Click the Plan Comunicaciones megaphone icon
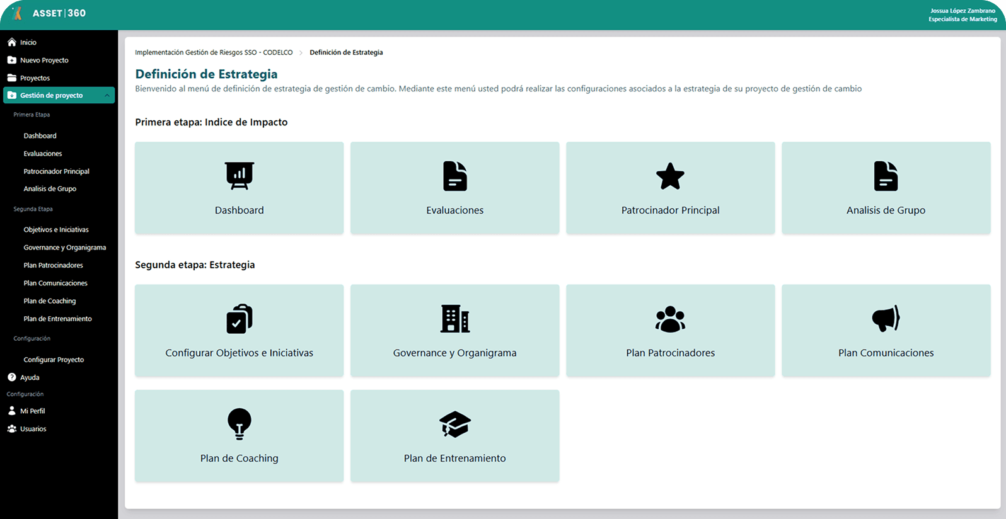 click(x=886, y=319)
